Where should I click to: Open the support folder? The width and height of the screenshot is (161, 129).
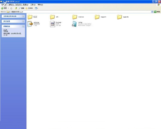(97, 17)
